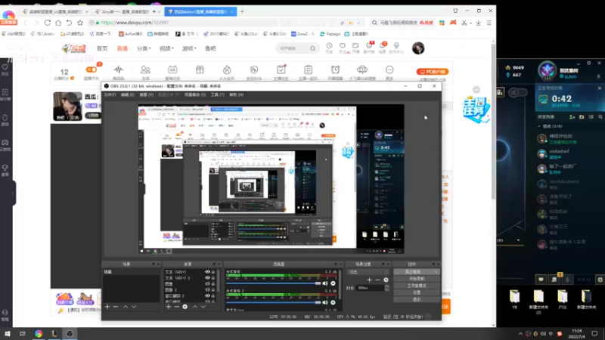Open the messages bell icon in Douyu header

point(383,46)
